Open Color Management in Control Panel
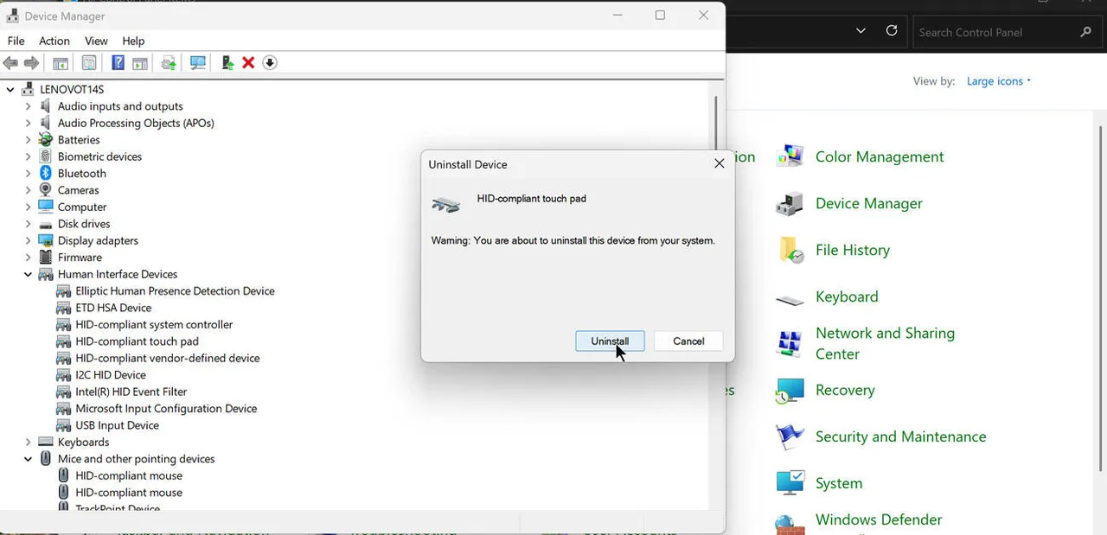This screenshot has height=535, width=1107. tap(879, 156)
